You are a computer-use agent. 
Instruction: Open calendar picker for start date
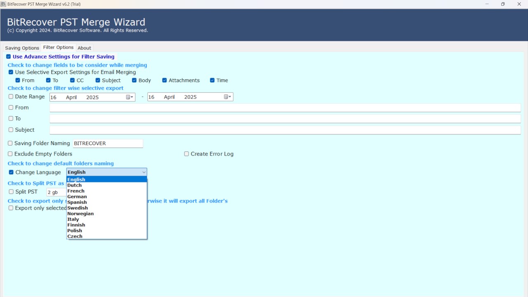coord(130,97)
